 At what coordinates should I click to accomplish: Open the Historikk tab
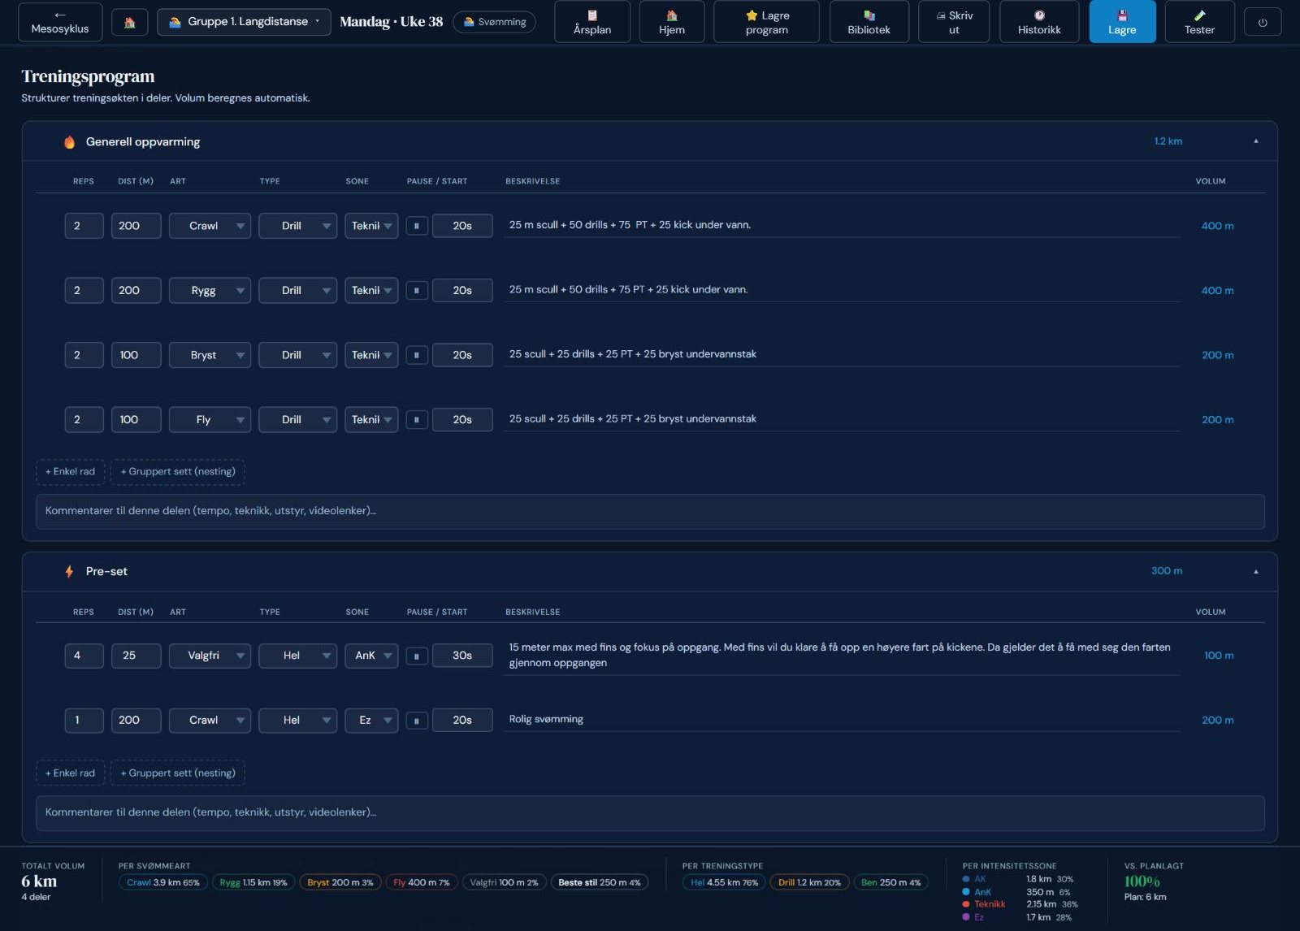tap(1039, 22)
